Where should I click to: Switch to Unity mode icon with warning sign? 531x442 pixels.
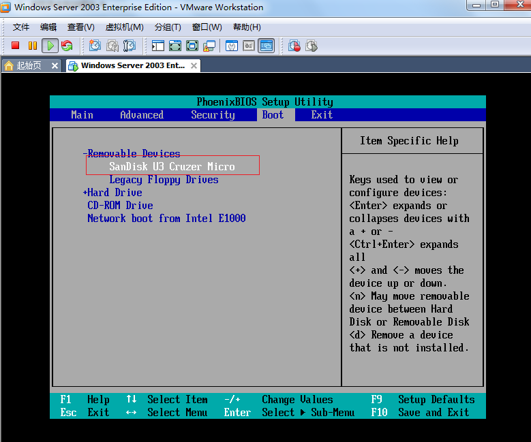click(209, 46)
